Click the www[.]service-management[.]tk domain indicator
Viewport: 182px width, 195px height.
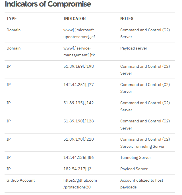(79, 52)
